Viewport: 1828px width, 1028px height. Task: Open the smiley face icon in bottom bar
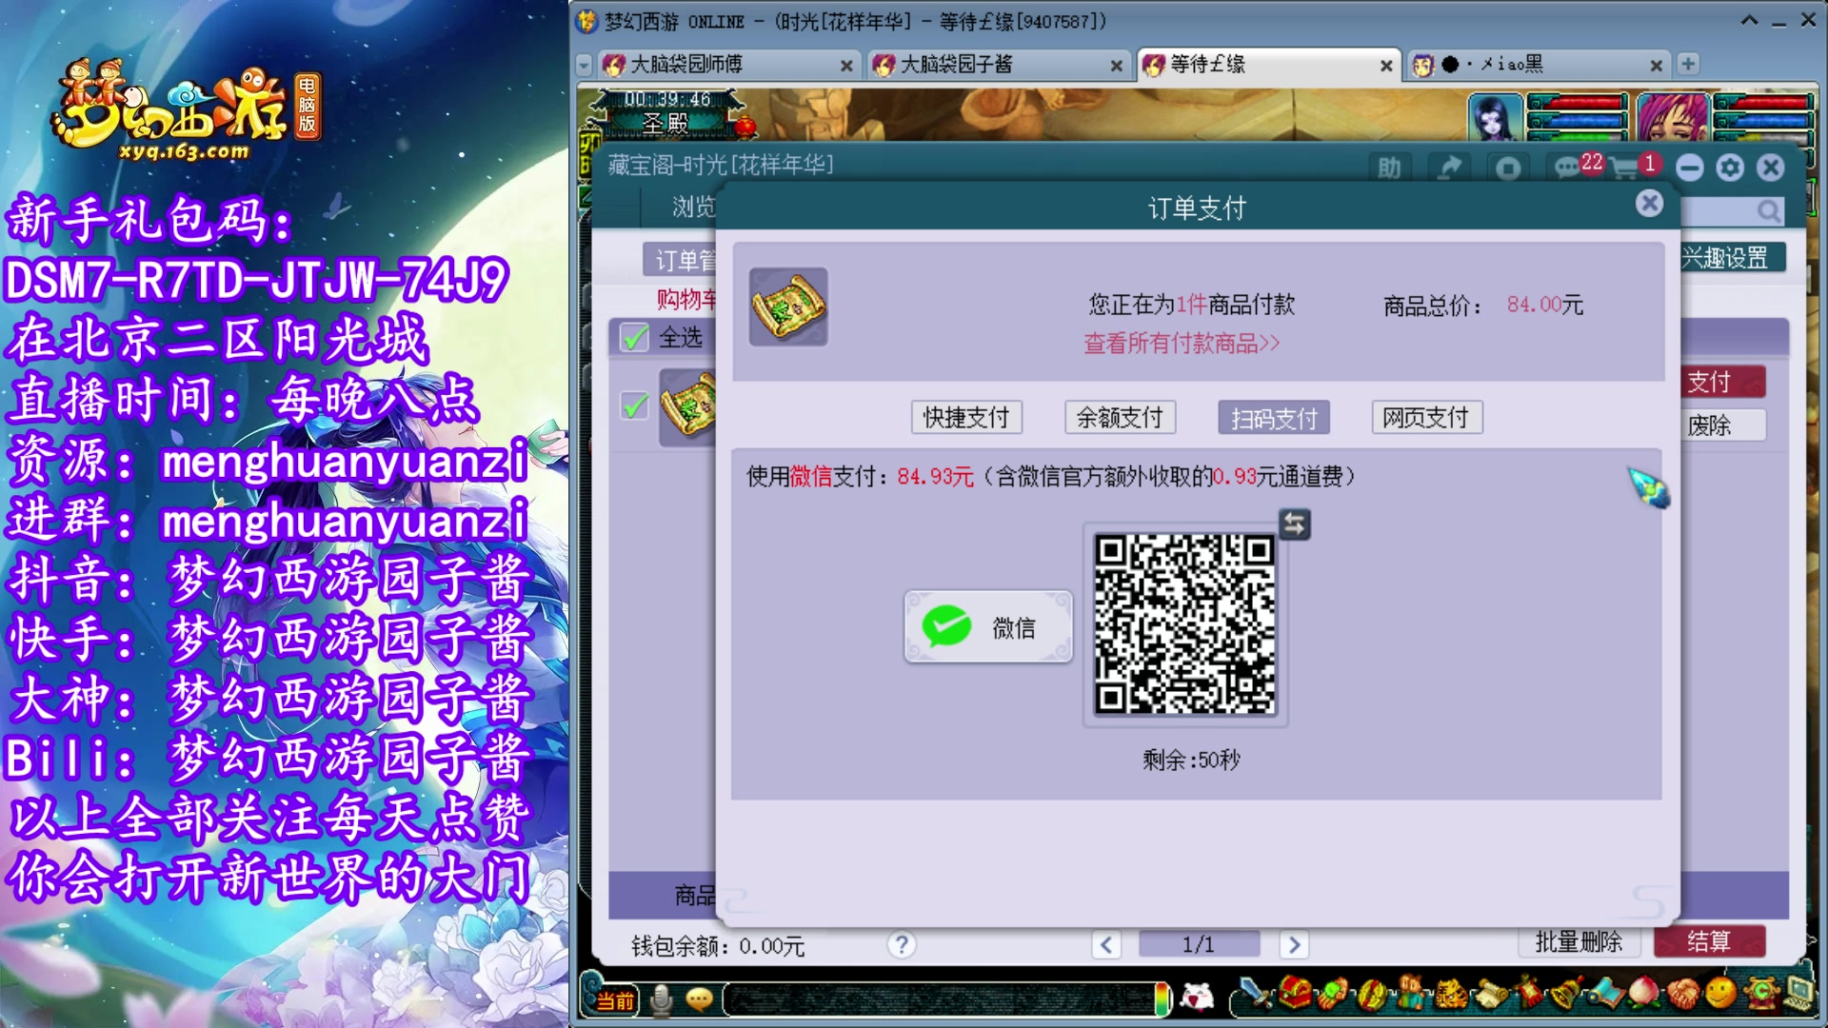(x=1720, y=993)
